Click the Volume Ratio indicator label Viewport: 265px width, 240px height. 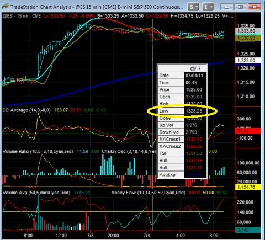click(x=38, y=151)
